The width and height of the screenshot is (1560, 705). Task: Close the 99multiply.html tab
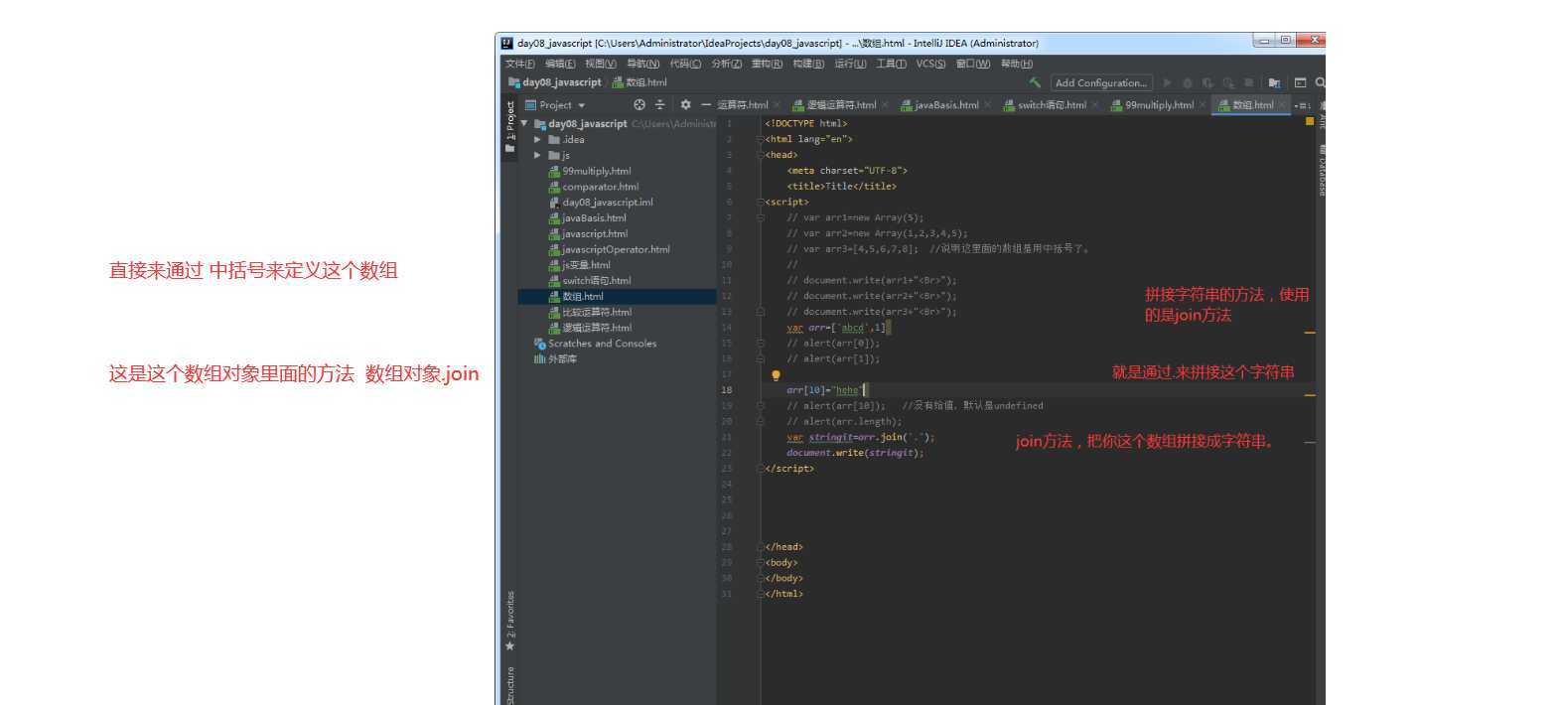[x=1203, y=104]
